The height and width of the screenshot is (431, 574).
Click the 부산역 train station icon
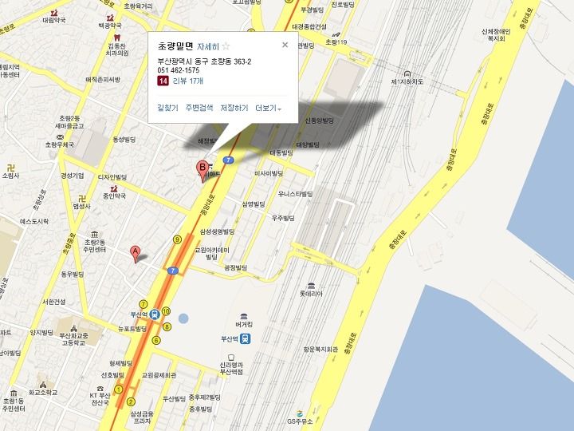(x=245, y=338)
